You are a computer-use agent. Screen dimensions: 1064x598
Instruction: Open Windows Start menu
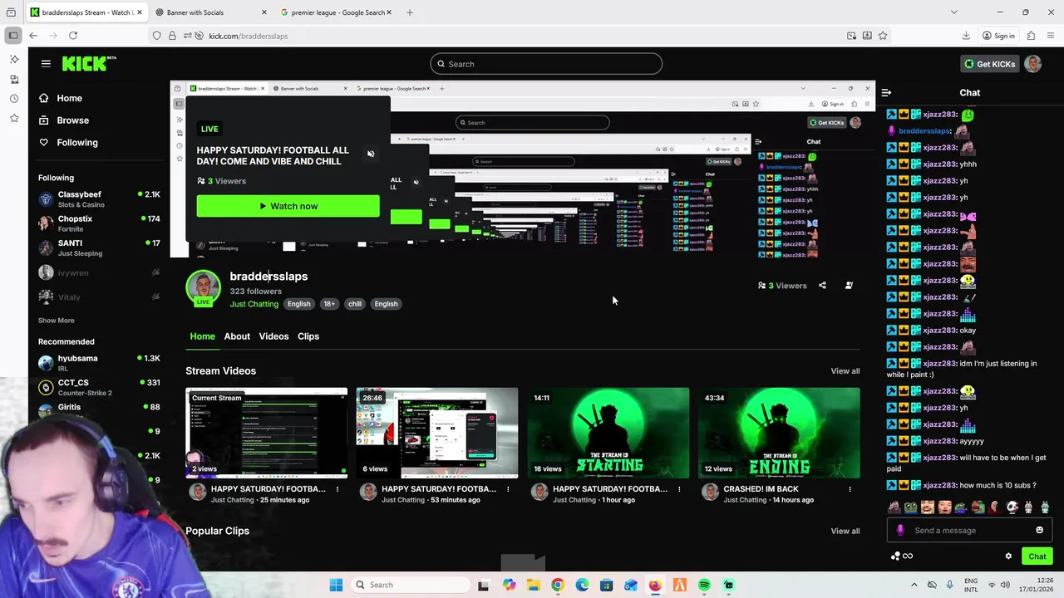pyautogui.click(x=336, y=585)
